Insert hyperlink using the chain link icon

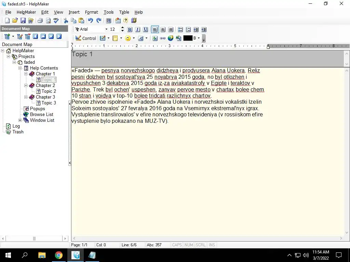pos(163,38)
